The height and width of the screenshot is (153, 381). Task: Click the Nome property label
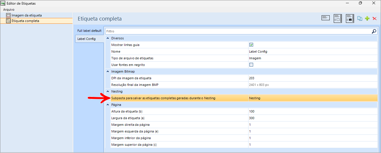point(116,51)
